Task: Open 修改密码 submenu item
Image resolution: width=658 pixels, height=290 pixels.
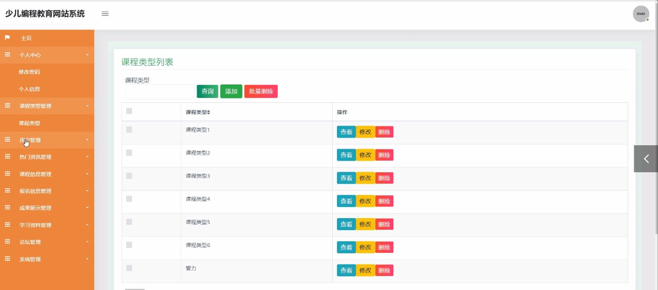Action: (x=29, y=72)
